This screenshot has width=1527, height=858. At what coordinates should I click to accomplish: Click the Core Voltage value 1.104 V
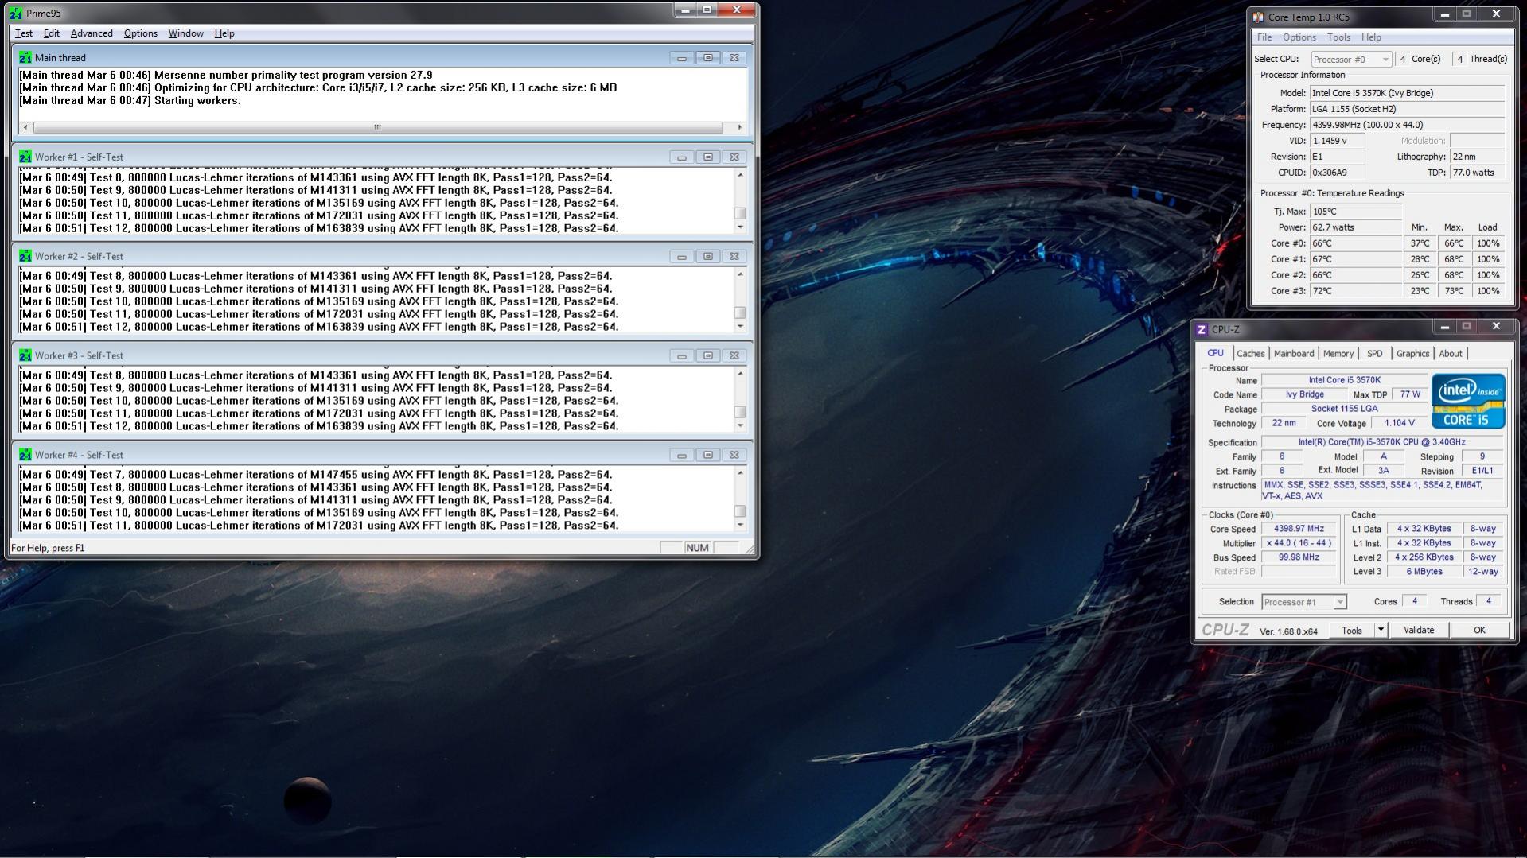click(x=1399, y=423)
